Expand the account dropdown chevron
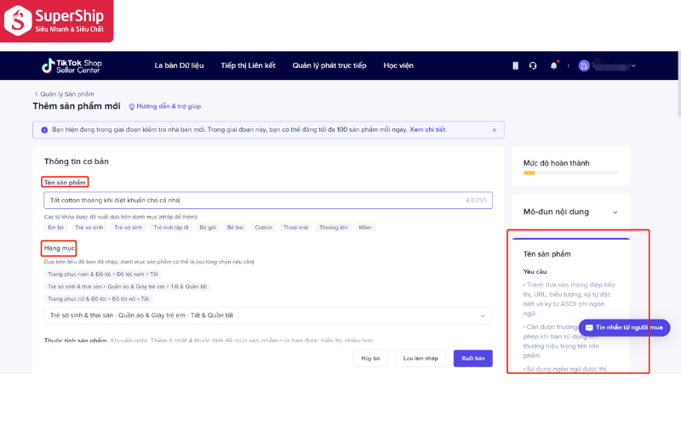Image resolution: width=681 pixels, height=425 pixels. pyautogui.click(x=633, y=66)
